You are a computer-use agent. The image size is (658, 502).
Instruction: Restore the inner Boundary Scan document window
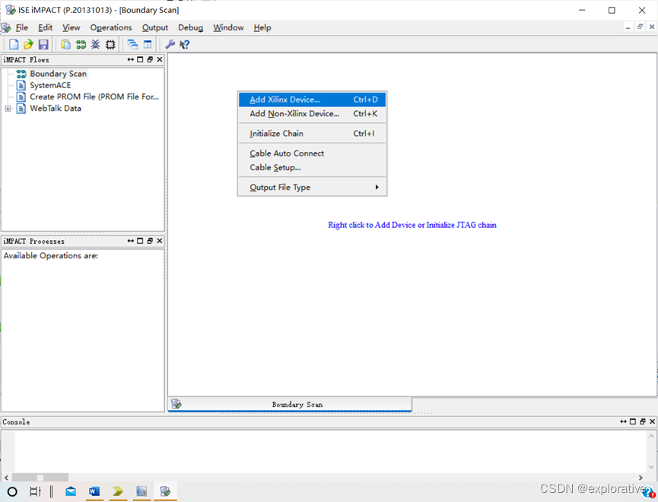click(640, 27)
